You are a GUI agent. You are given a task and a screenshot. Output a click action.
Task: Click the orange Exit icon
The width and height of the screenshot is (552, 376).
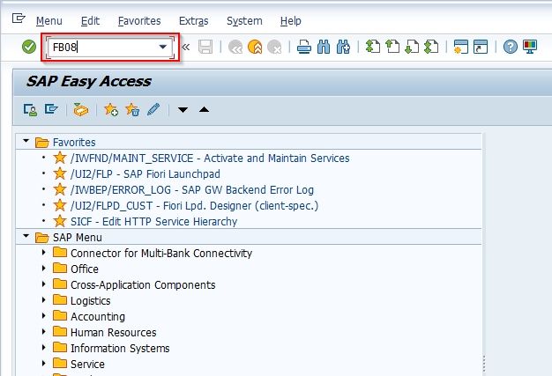click(x=255, y=47)
